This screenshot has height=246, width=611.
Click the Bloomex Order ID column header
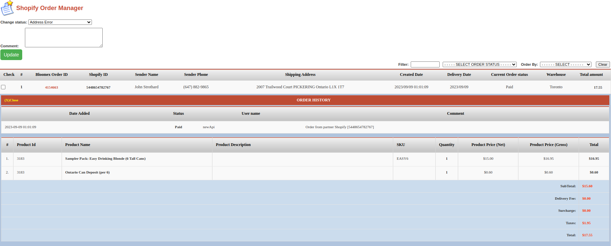pyautogui.click(x=52, y=75)
